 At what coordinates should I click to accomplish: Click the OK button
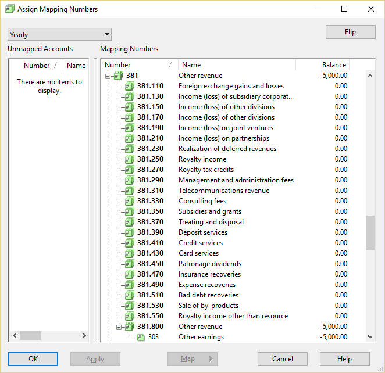[33, 359]
